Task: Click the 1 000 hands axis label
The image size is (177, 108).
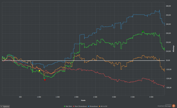Action: tap(39, 97)
